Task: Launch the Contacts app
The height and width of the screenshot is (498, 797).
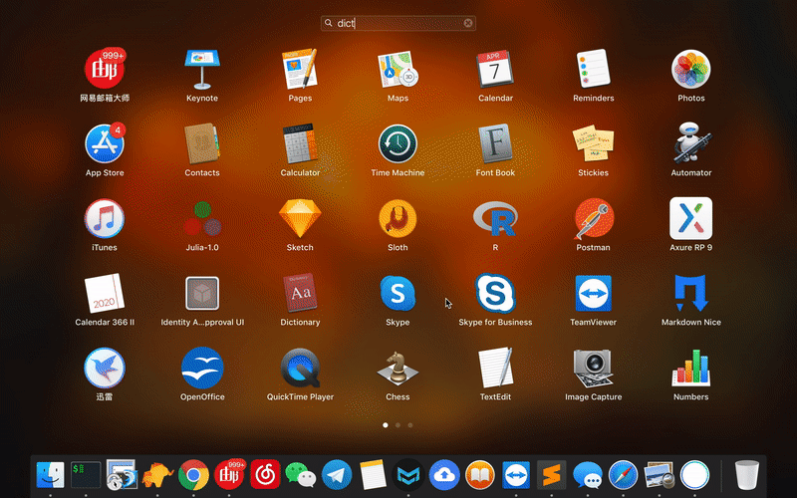Action: pos(202,143)
